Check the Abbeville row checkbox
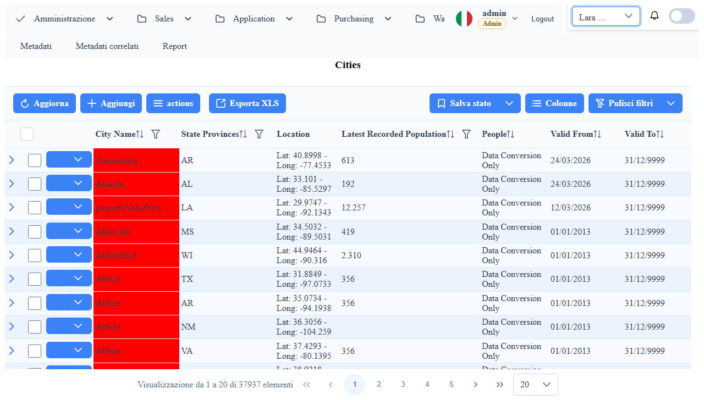Image resolution: width=704 pixels, height=400 pixels. point(35,232)
